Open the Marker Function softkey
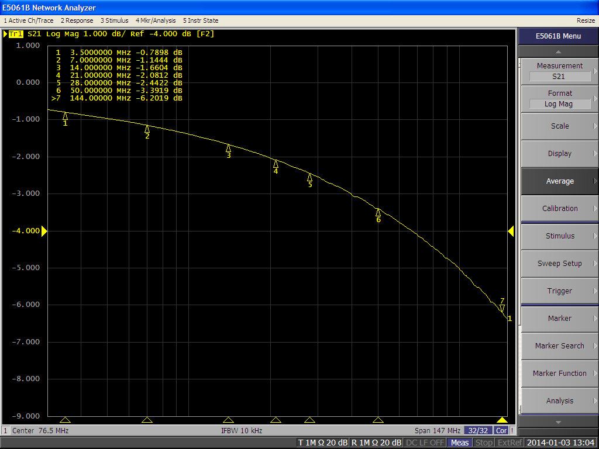Image resolution: width=599 pixels, height=449 pixels. click(560, 374)
